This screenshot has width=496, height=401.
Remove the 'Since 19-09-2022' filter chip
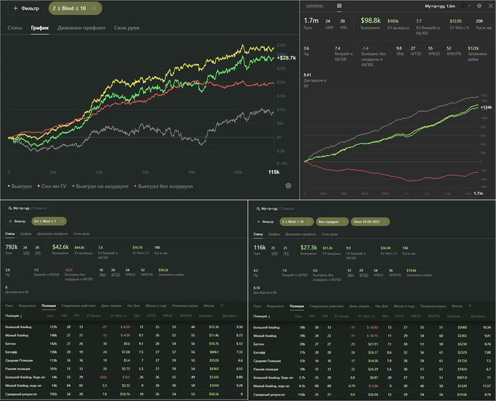385,222
